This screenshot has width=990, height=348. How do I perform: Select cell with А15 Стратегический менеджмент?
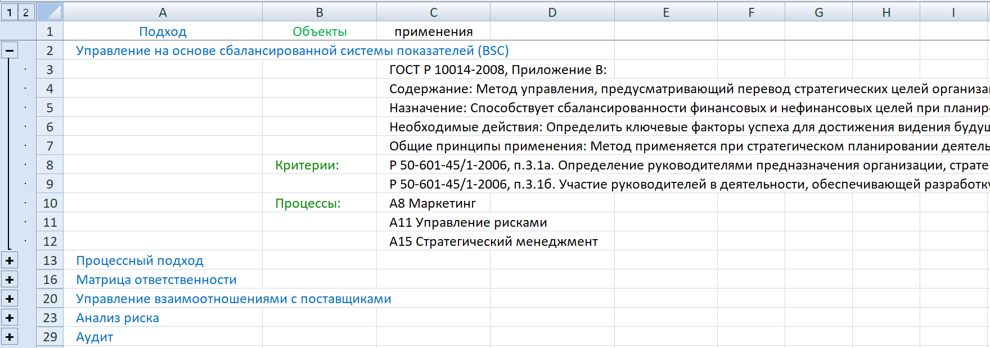click(x=433, y=241)
